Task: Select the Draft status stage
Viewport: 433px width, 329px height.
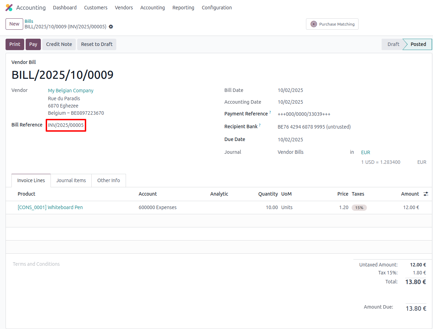Action: tap(393, 44)
